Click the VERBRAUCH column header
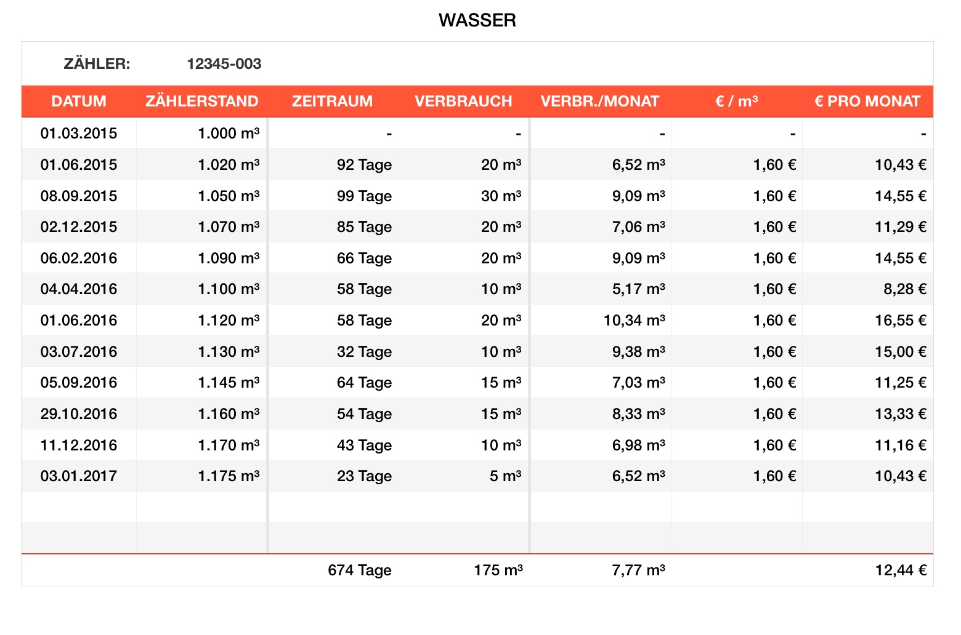The image size is (961, 635). [463, 102]
